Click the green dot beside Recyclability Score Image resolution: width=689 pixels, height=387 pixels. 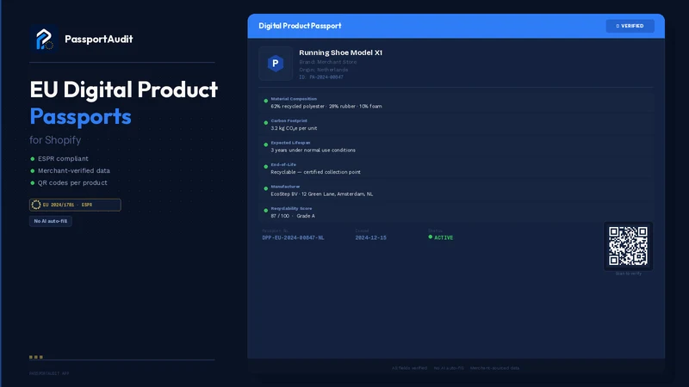(x=266, y=211)
